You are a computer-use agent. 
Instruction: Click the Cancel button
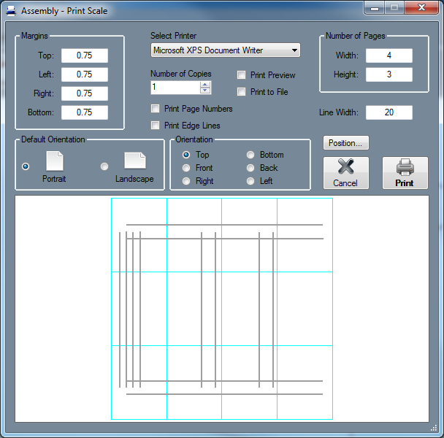click(346, 173)
